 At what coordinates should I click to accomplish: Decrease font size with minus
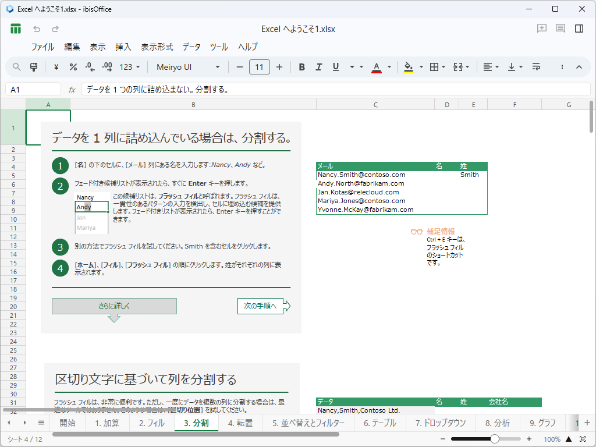click(239, 67)
